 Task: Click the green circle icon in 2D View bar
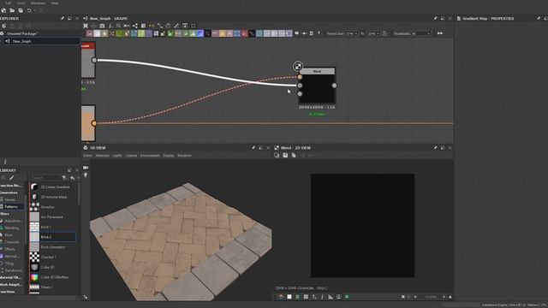pyautogui.click(x=347, y=297)
